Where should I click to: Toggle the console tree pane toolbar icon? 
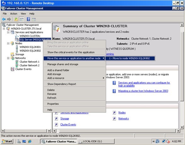point(22,19)
